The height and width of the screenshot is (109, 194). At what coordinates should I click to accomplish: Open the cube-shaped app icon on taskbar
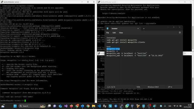pos(132,106)
